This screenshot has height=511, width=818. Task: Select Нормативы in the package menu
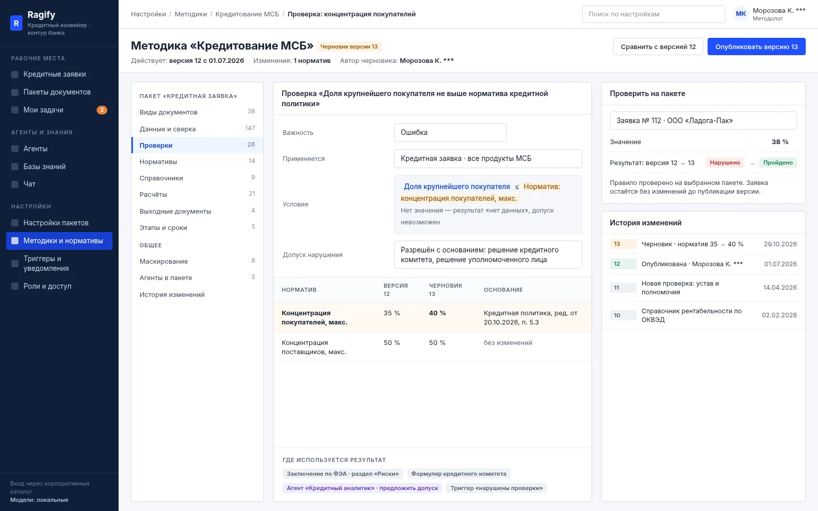coord(197,161)
